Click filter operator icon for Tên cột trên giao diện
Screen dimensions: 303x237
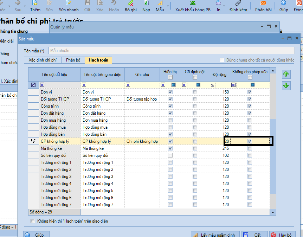pyautogui.click(x=84, y=85)
